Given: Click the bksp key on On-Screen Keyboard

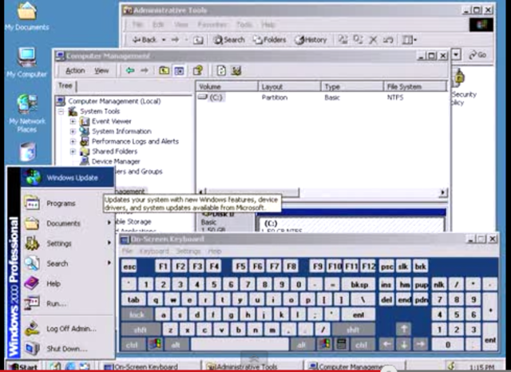Looking at the screenshot, I should point(359,285).
